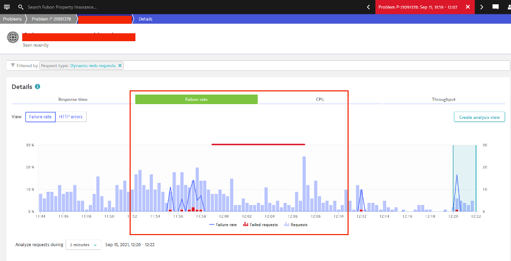Expand the 2 minutes timeframe dropdown

click(x=84, y=245)
